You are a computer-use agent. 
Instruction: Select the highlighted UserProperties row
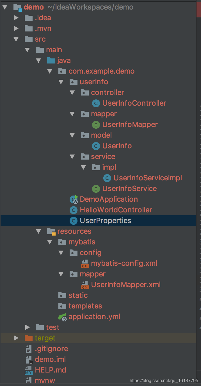98,221
